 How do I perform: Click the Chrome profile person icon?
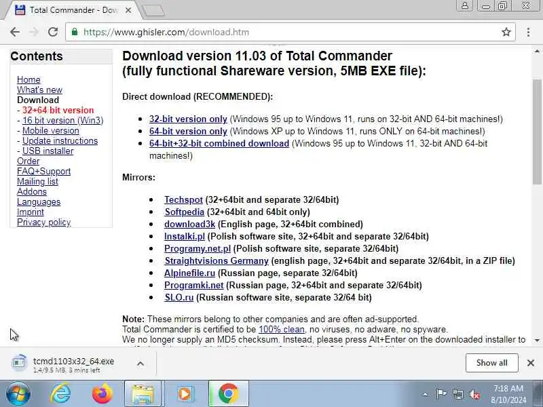click(465, 5)
